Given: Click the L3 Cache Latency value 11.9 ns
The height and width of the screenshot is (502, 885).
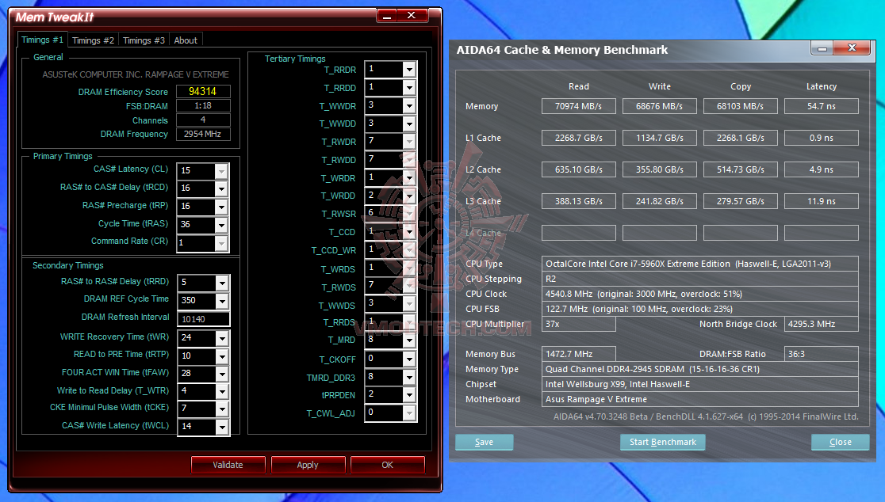Looking at the screenshot, I should 822,201.
